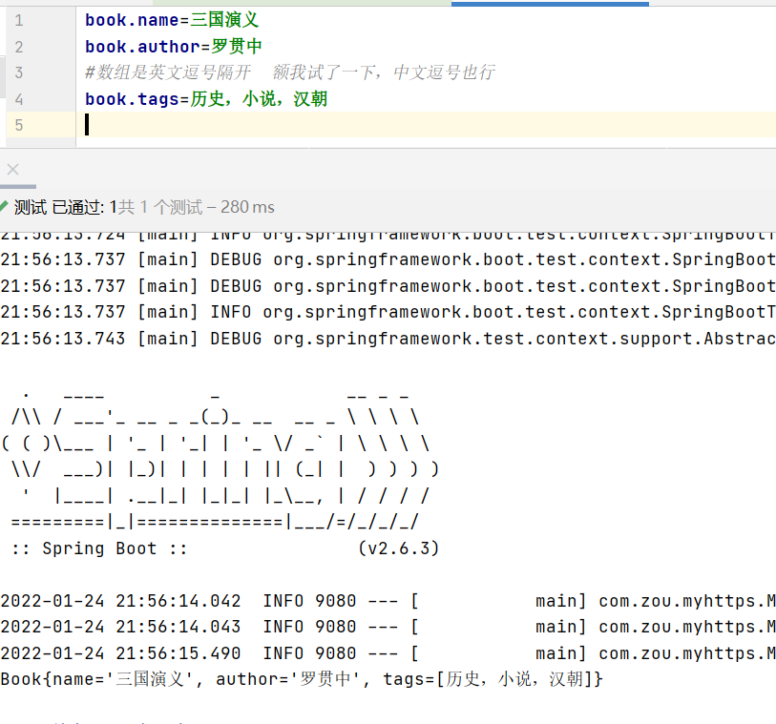Click line number 2 in the gutter
This screenshot has height=724, width=776.
click(19, 47)
